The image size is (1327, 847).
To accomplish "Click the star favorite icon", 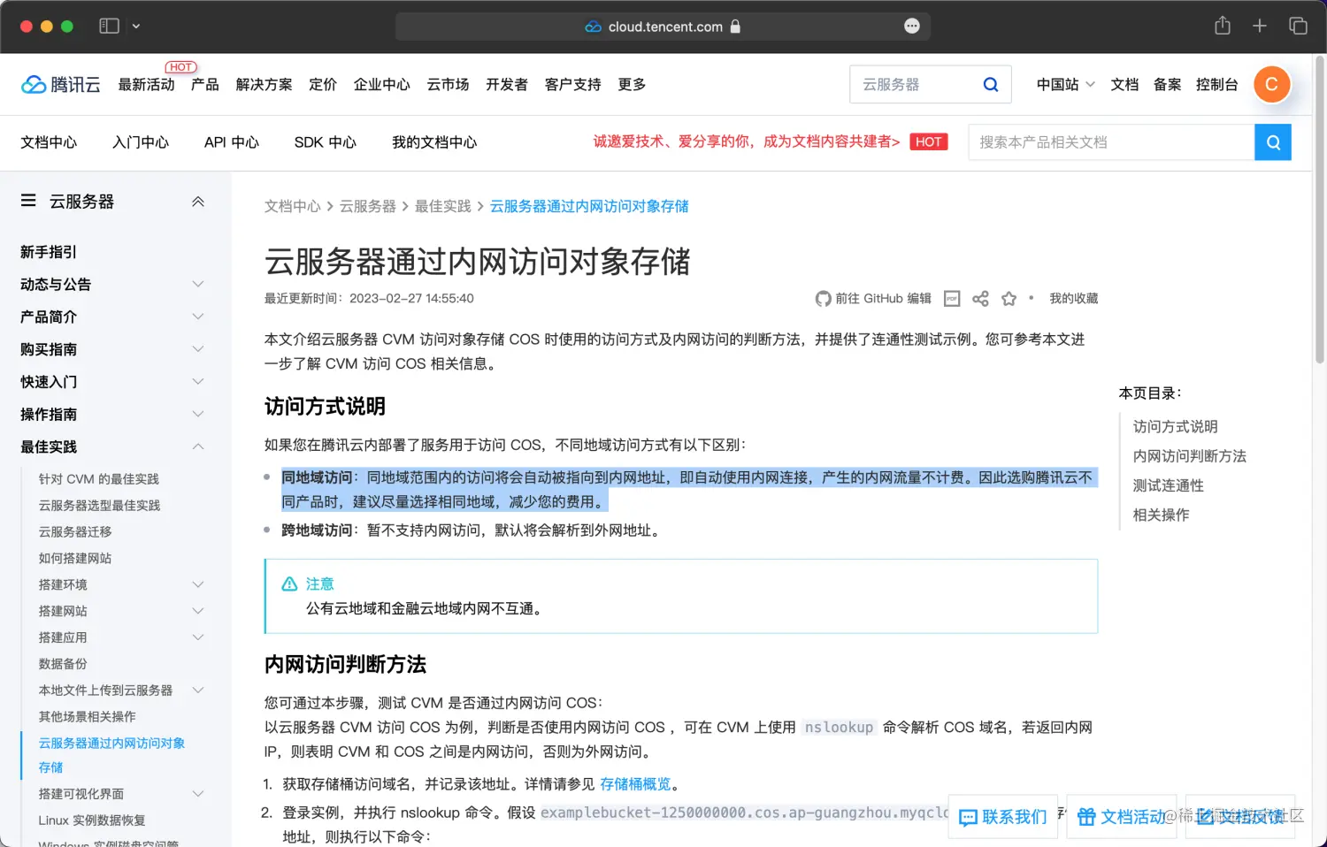I will click(x=1009, y=299).
